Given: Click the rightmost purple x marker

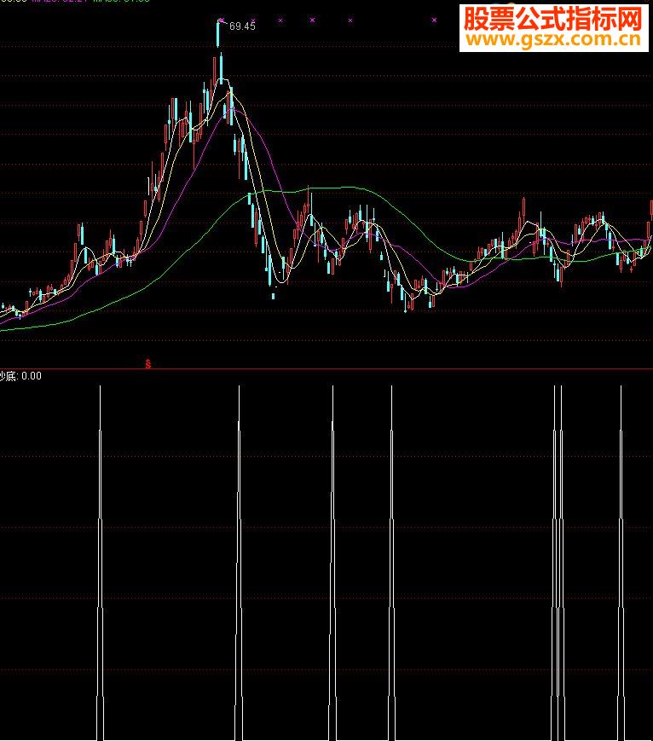Looking at the screenshot, I should (434, 20).
